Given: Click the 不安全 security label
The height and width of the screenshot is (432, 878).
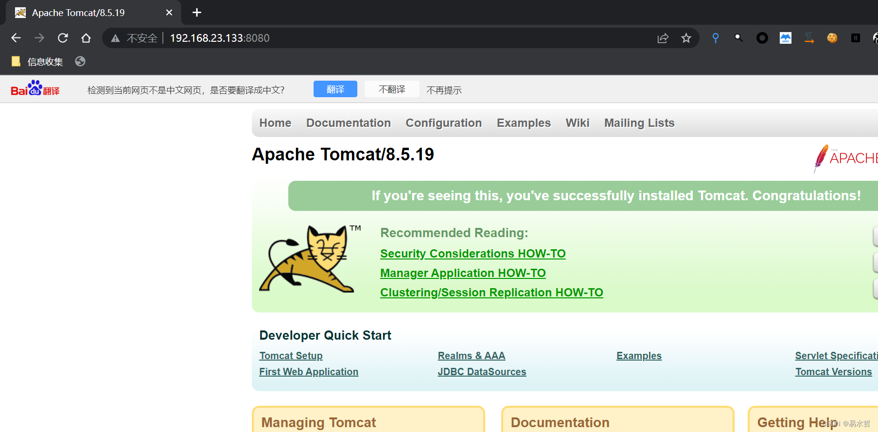Looking at the screenshot, I should (x=142, y=38).
